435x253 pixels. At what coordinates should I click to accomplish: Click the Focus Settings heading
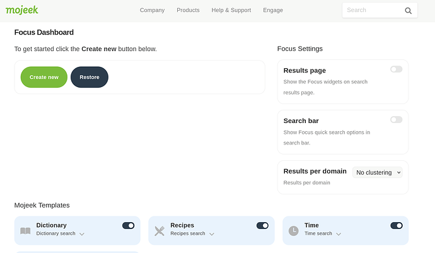click(x=300, y=49)
